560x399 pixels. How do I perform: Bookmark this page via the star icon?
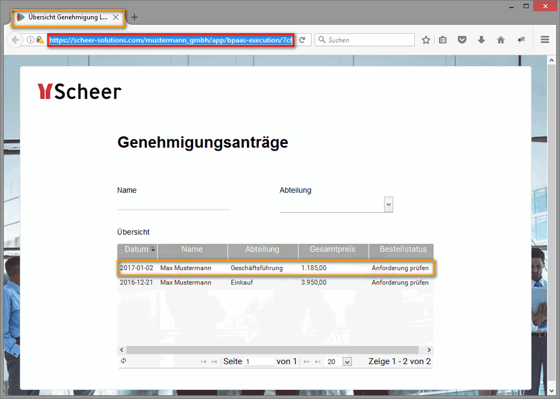(x=426, y=39)
